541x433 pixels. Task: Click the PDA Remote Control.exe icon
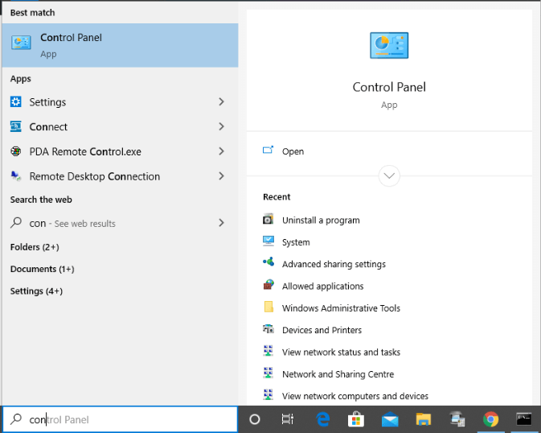click(x=16, y=151)
